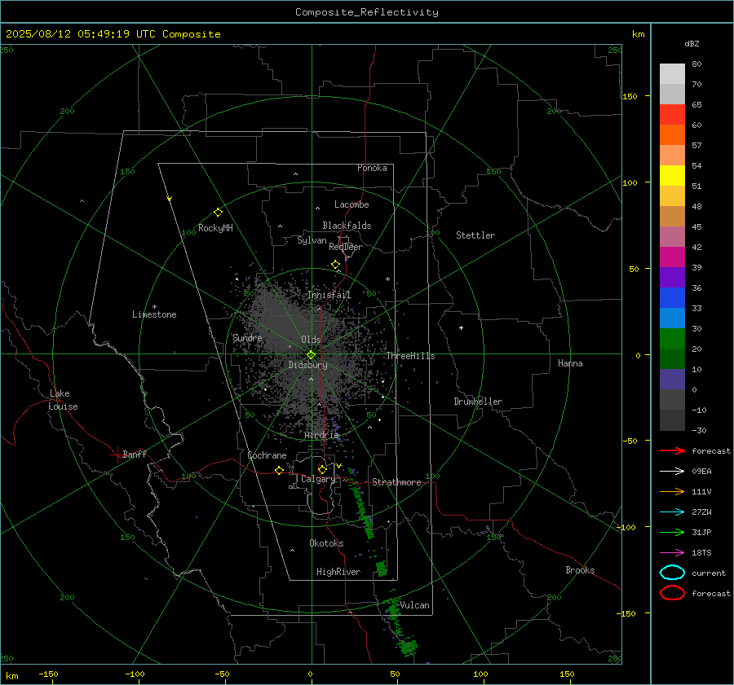
Task: Click the Calgary city label
Action: 318,479
